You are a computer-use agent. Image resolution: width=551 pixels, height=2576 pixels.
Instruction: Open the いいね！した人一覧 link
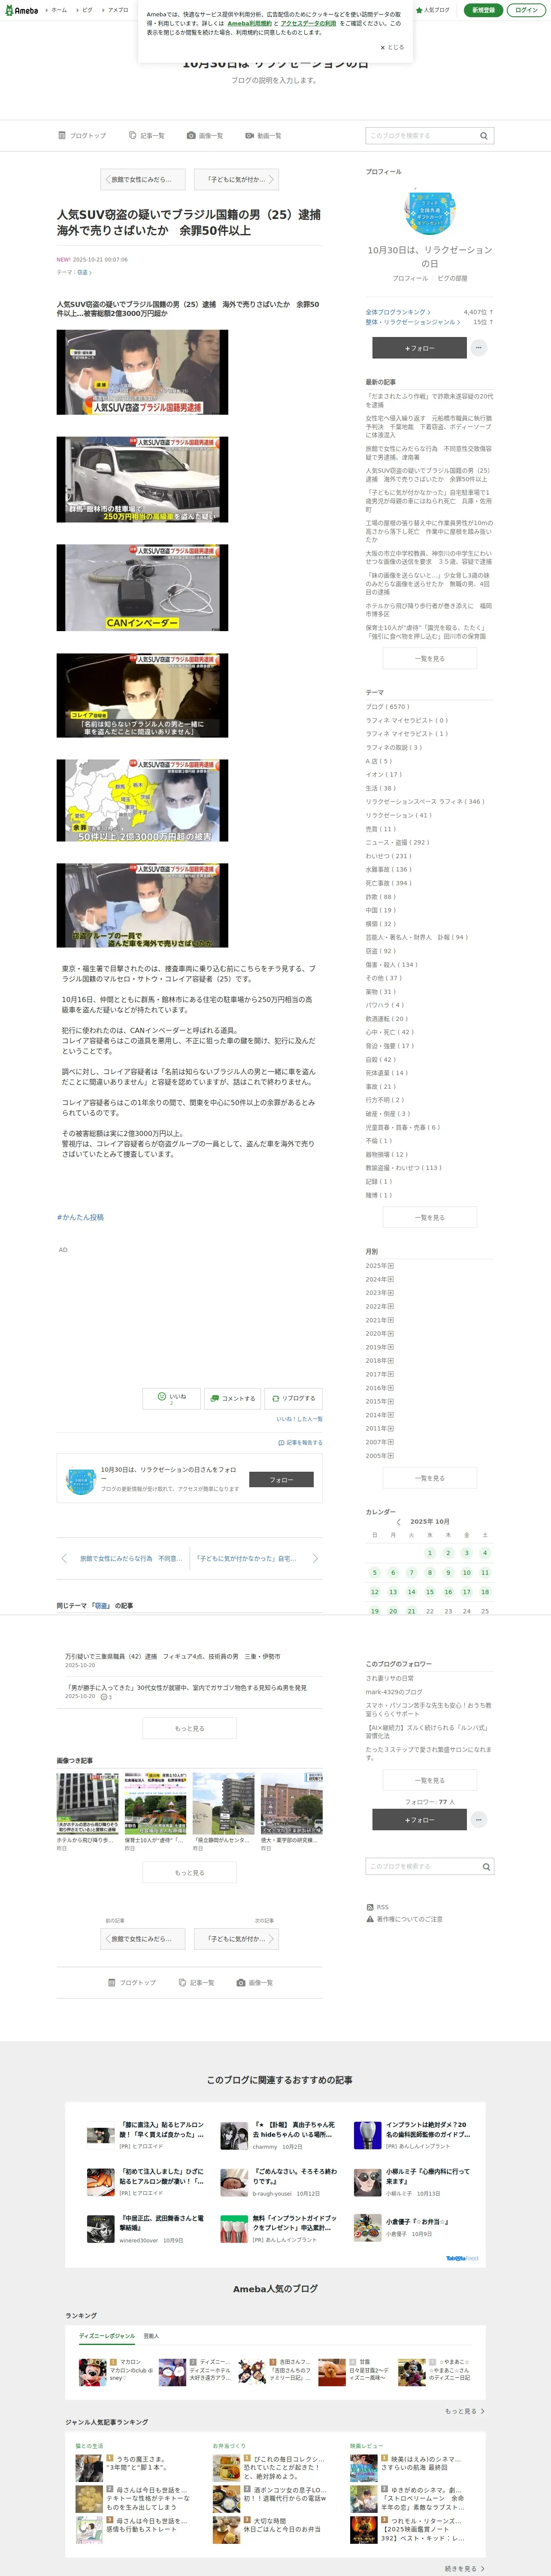299,1419
